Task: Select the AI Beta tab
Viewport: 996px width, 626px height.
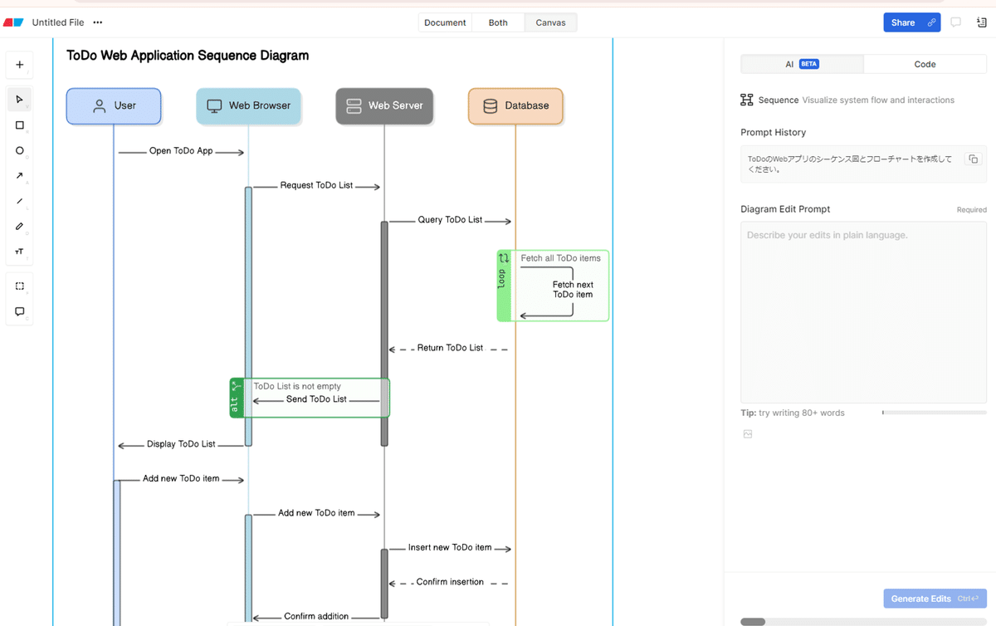Action: click(x=802, y=64)
